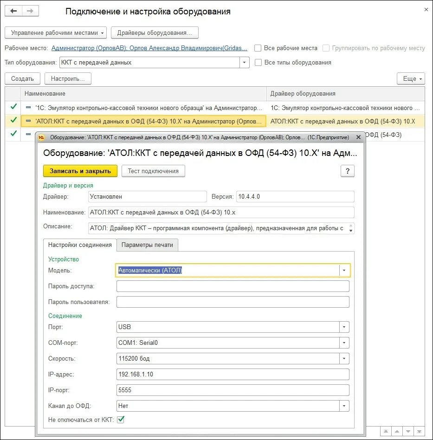This screenshot has width=433, height=440.
Task: Click into the Пароль доступа field
Action: (x=233, y=286)
